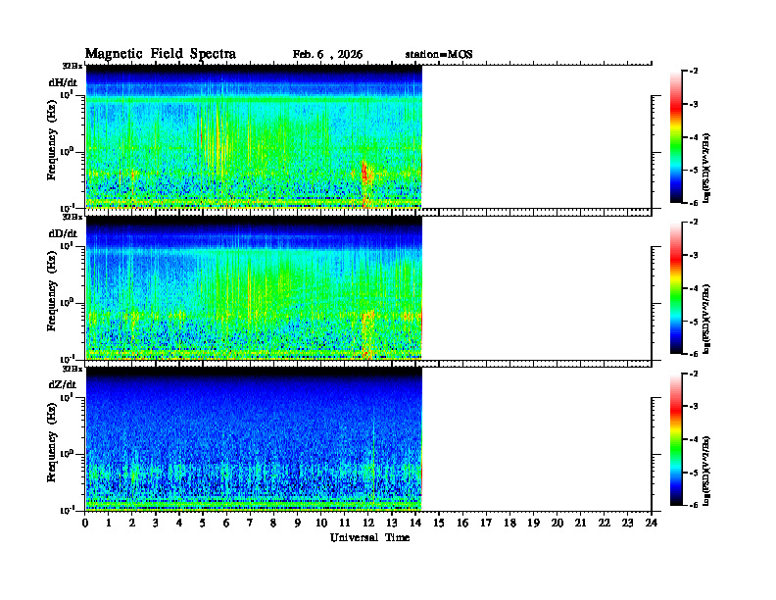The width and height of the screenshot is (776, 600).
Task: Click the -3 tick of the dH/dt color bar
Action: [x=694, y=104]
